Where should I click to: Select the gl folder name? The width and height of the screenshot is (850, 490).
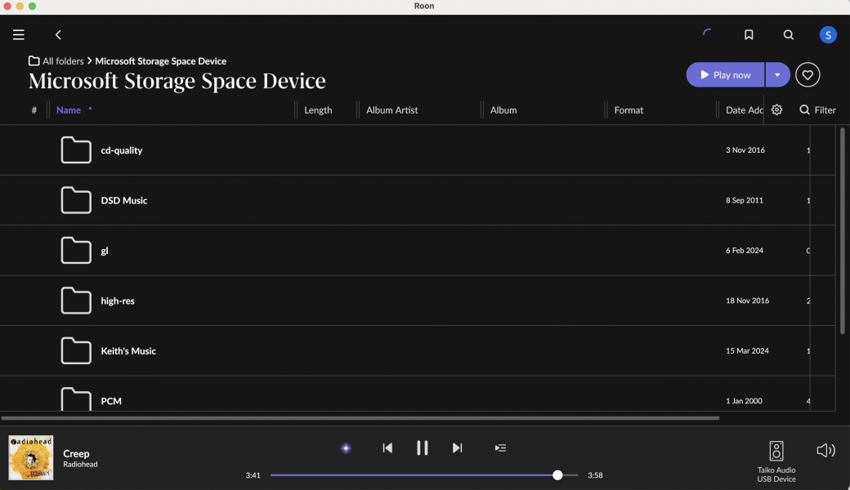click(105, 251)
